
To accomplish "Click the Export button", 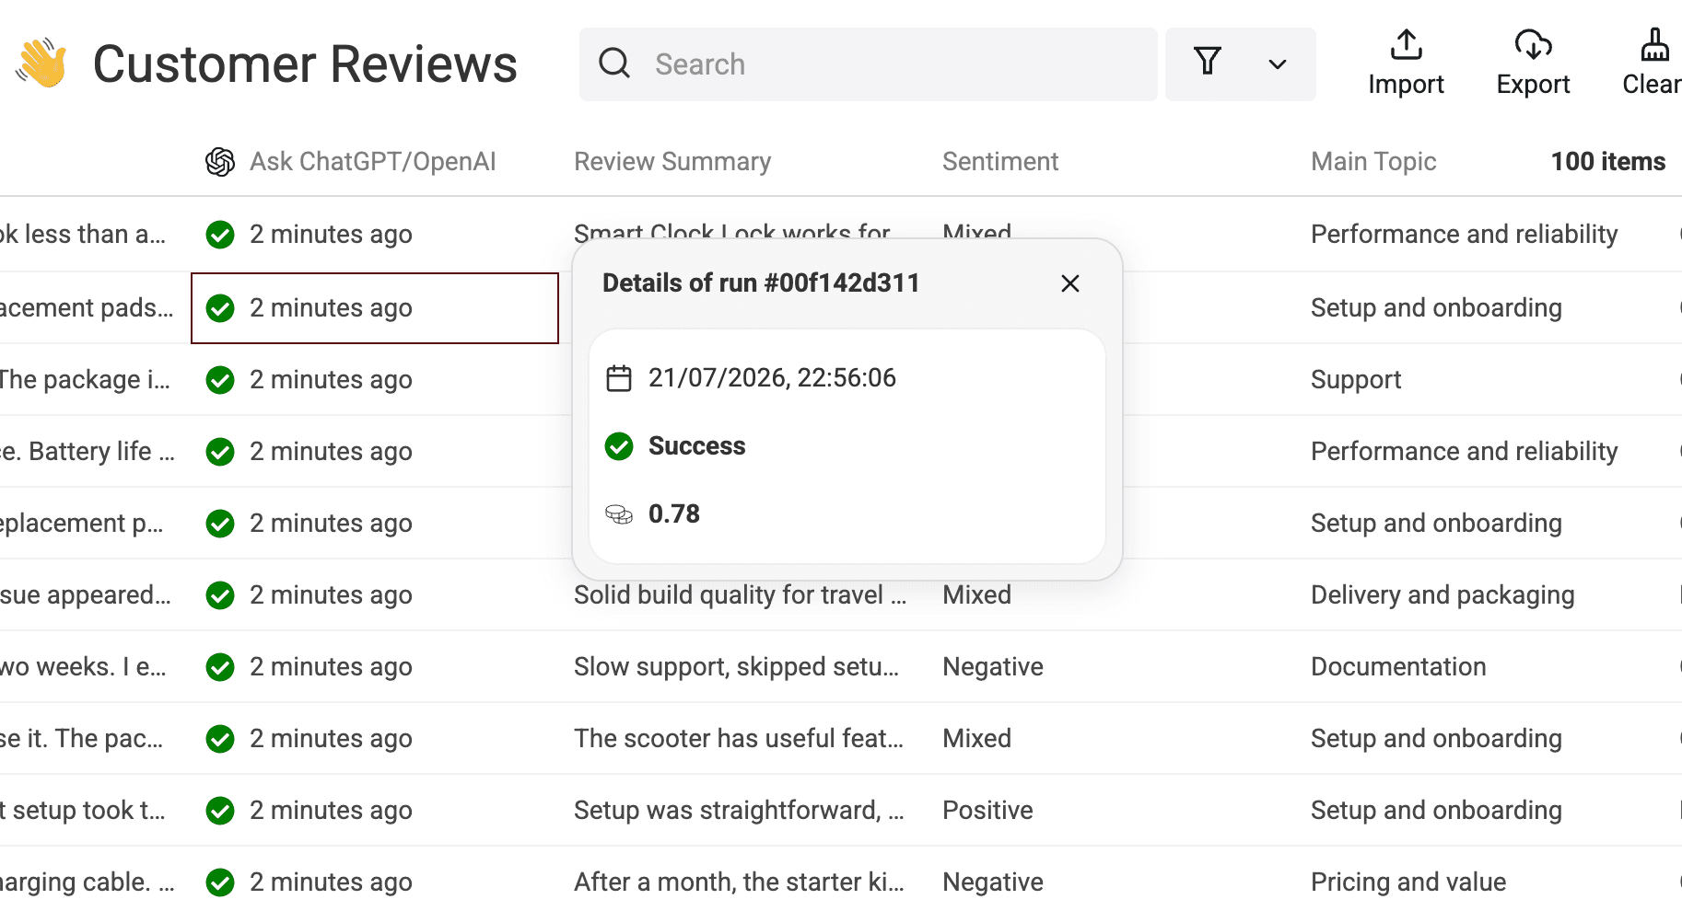I will tap(1533, 63).
